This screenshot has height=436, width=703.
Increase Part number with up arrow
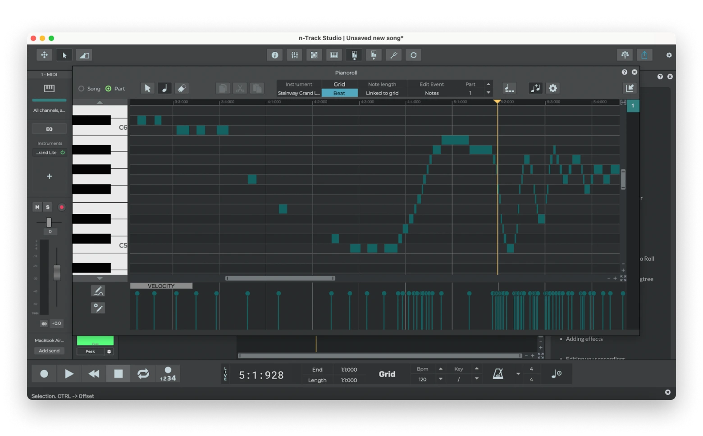[x=488, y=84]
